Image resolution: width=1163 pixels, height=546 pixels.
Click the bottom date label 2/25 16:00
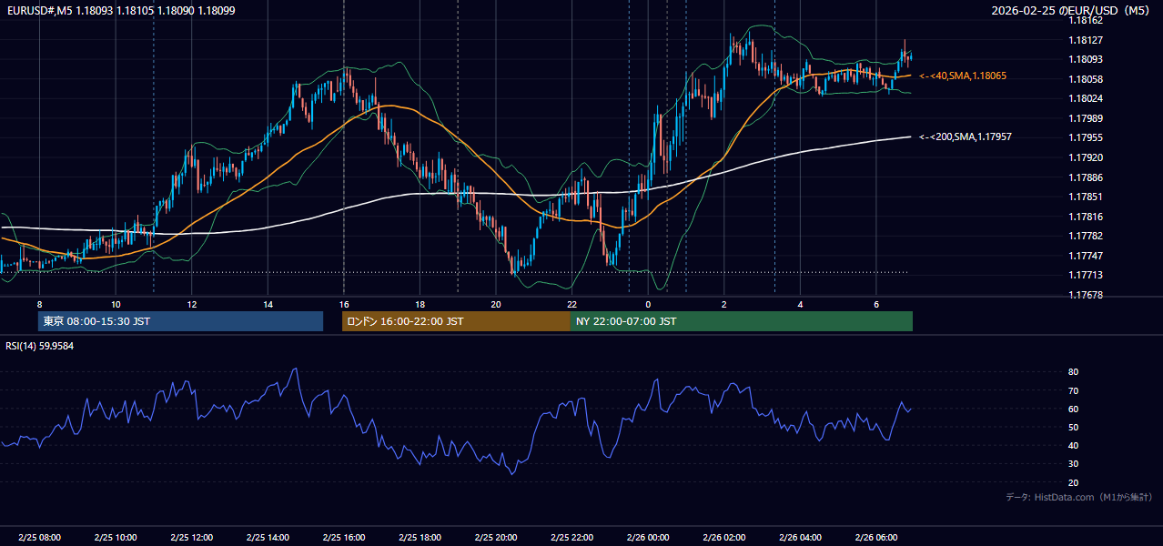click(344, 537)
